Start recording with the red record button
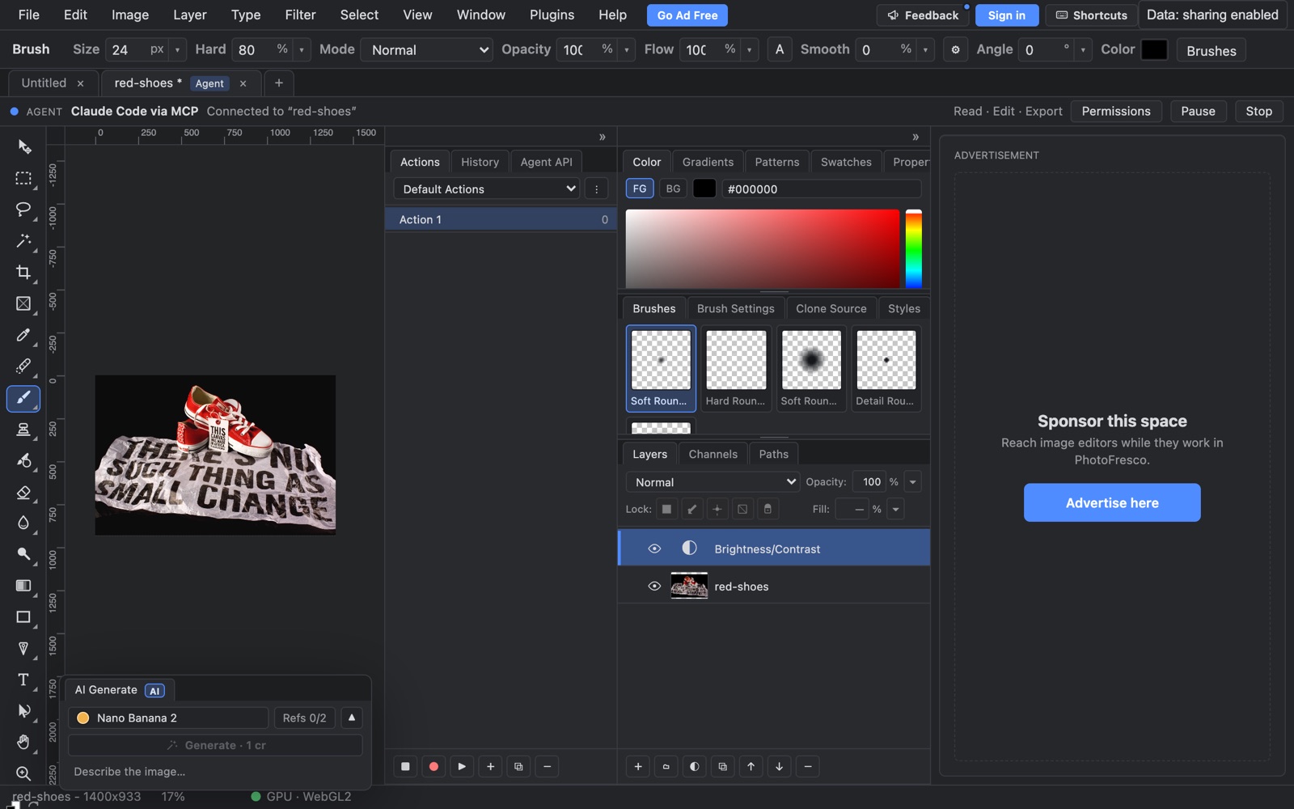 433,766
